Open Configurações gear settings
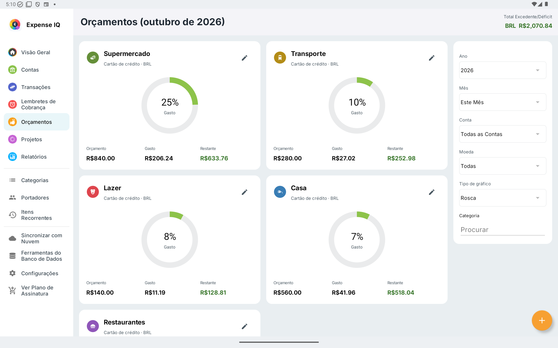This screenshot has height=348, width=558. 37,273
